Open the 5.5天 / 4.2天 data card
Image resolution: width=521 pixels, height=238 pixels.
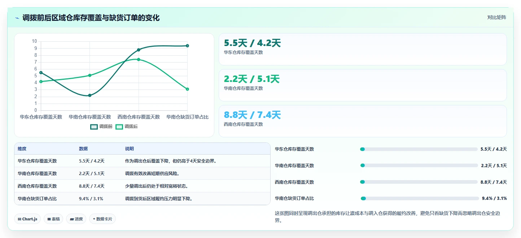click(x=363, y=49)
